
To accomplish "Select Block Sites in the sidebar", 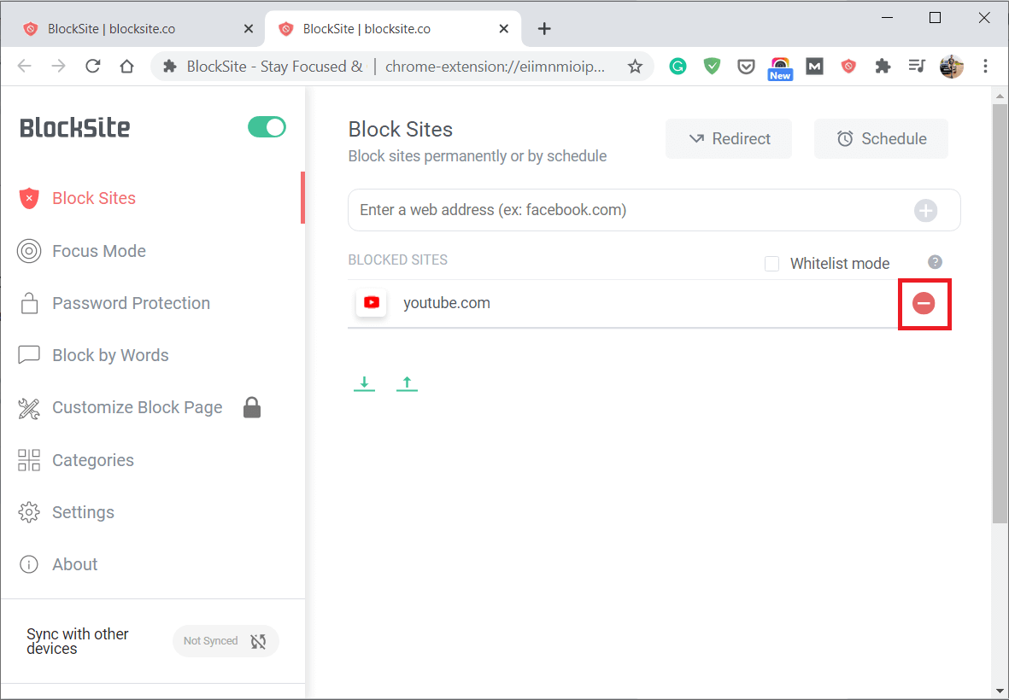I will pos(93,197).
